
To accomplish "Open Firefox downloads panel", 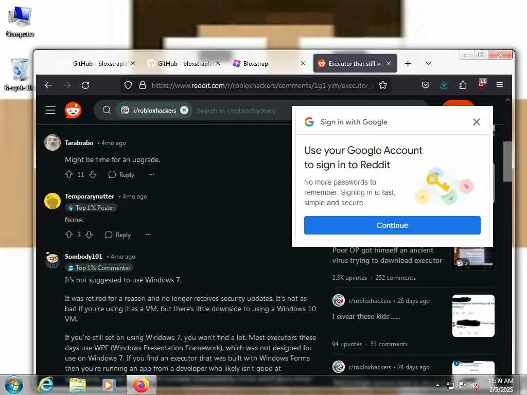I will coord(444,85).
